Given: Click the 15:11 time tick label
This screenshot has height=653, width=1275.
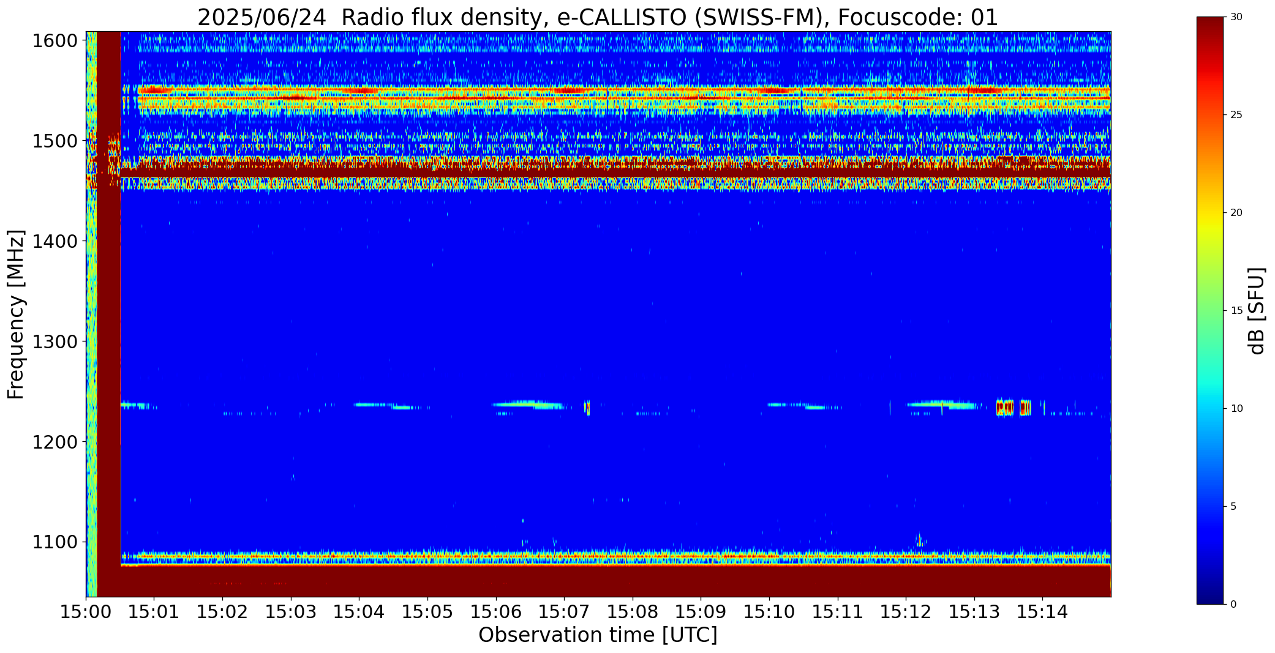Looking at the screenshot, I should tap(838, 611).
